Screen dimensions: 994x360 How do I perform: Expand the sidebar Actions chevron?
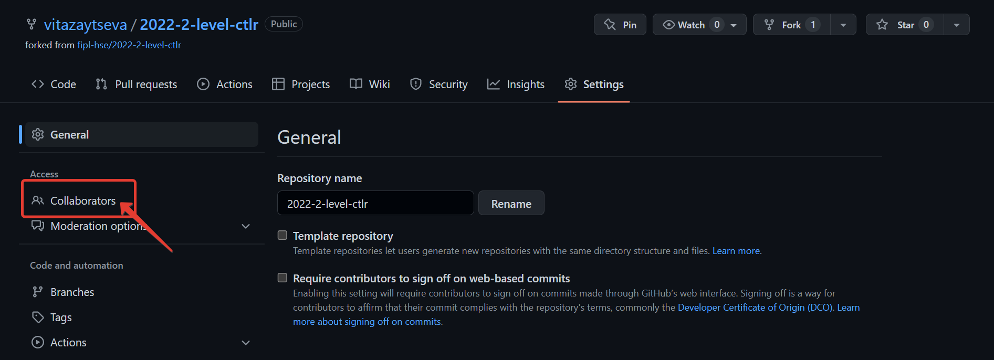246,343
